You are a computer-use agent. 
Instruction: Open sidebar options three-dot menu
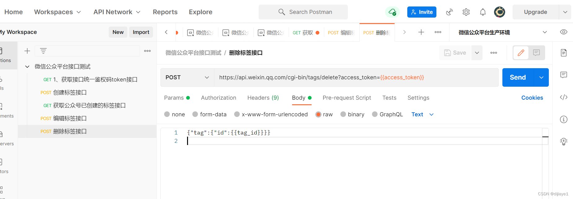pyautogui.click(x=147, y=51)
